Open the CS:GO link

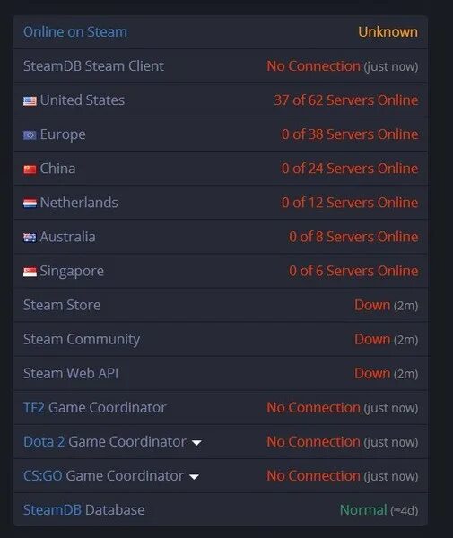[x=42, y=476]
